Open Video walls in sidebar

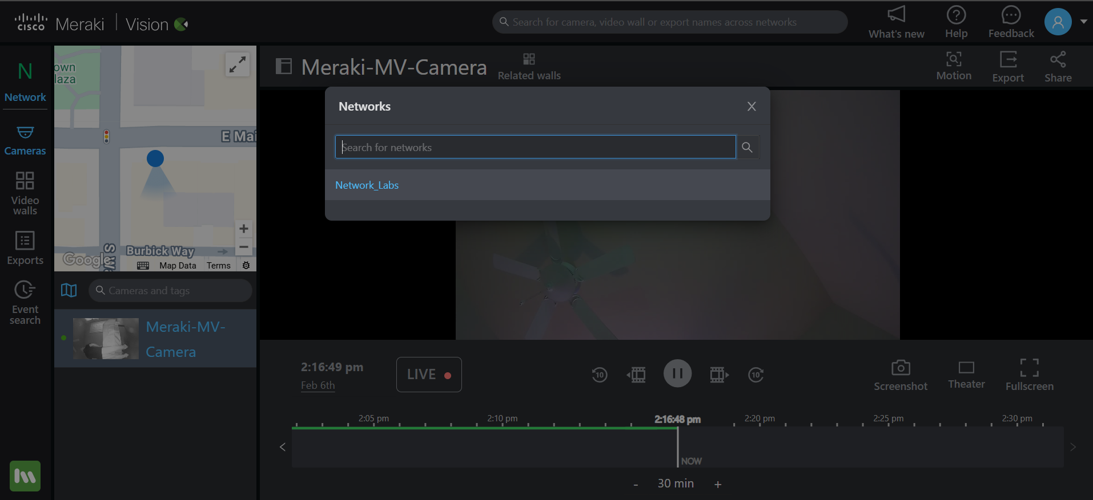25,193
